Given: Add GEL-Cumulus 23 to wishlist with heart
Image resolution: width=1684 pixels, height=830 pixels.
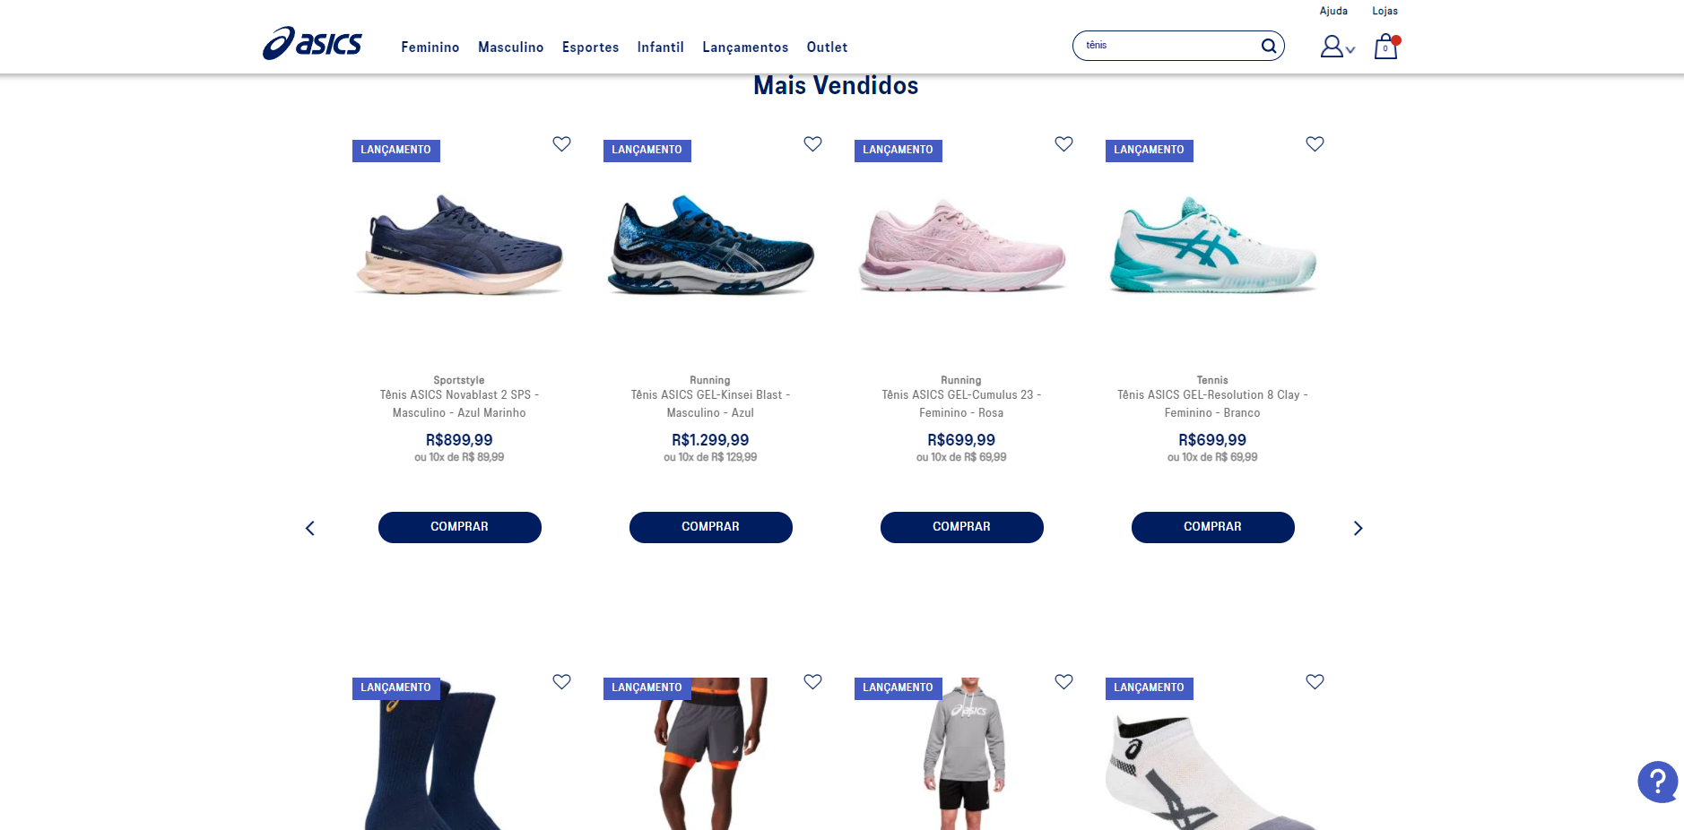Looking at the screenshot, I should coord(1063,143).
